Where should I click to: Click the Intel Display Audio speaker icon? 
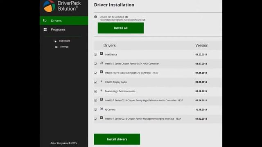(x=102, y=81)
